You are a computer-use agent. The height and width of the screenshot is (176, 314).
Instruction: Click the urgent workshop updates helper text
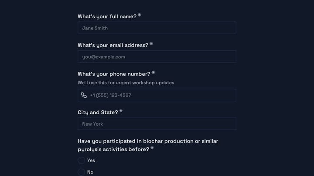pos(126,83)
